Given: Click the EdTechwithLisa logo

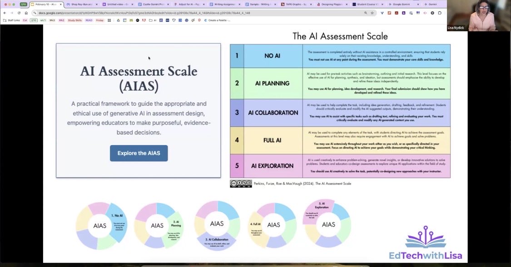Looking at the screenshot, I should click(426, 243).
